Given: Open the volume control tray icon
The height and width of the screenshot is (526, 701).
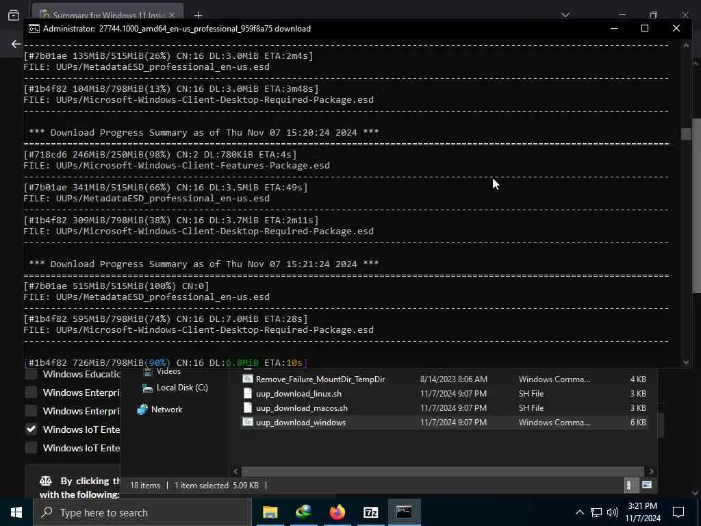Looking at the screenshot, I should point(613,512).
